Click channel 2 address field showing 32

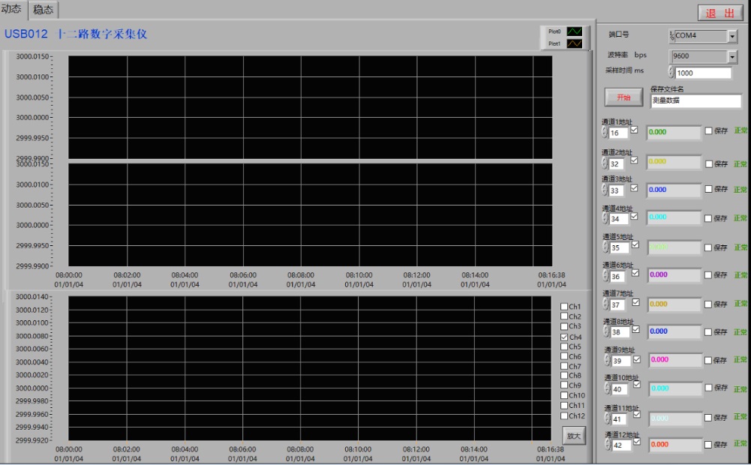(x=618, y=163)
